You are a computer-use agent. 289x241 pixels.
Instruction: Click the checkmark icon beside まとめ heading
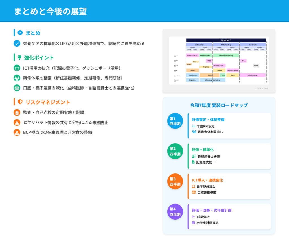point(20,33)
